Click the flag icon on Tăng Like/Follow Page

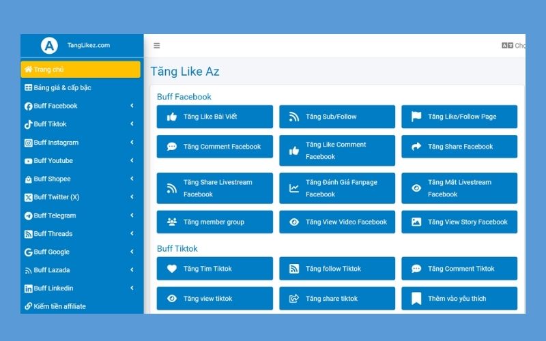coord(416,117)
